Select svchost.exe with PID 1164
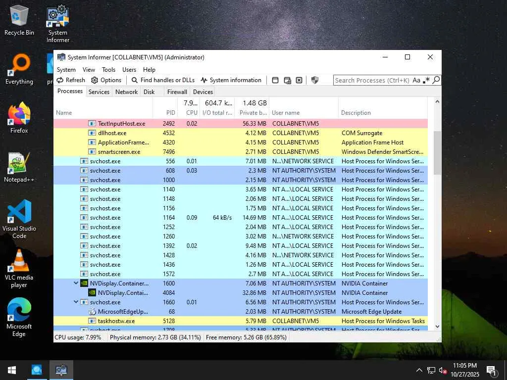 click(x=241, y=218)
